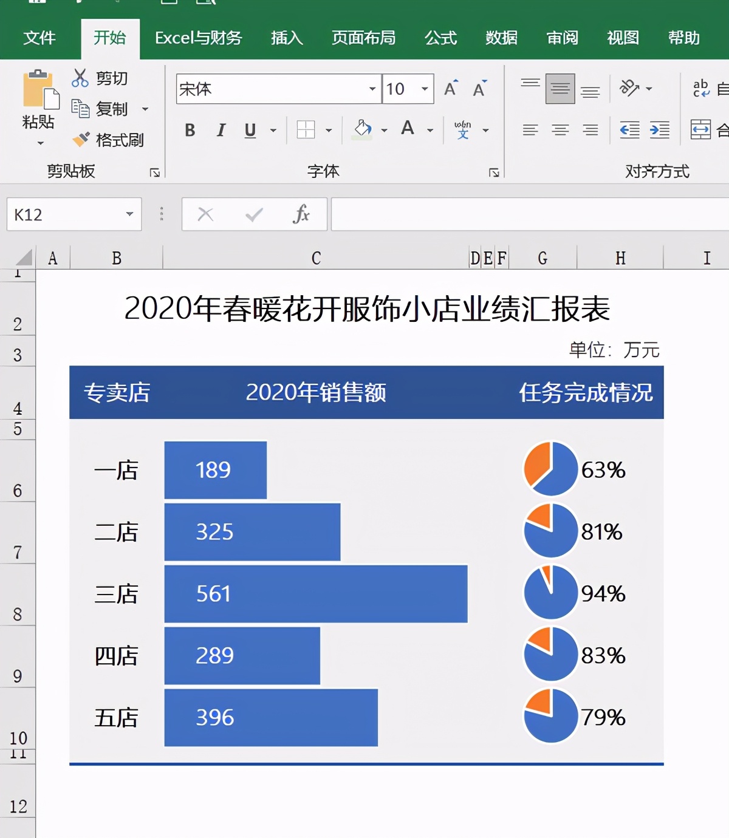This screenshot has width=729, height=838.
Task: Open the font size dropdown showing 10
Action: [x=423, y=89]
